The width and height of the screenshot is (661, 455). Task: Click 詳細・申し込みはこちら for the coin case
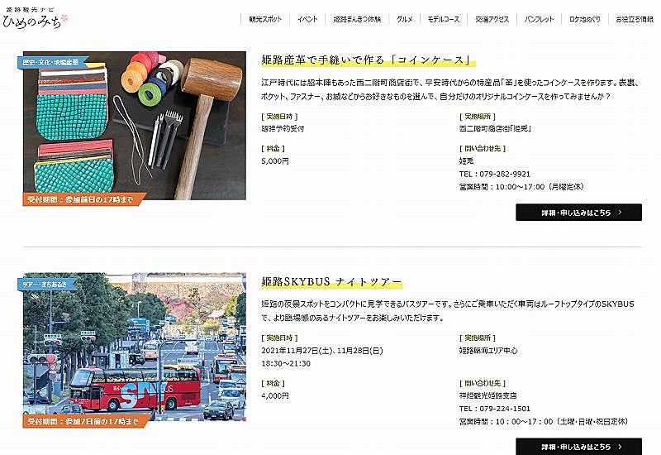579,213
